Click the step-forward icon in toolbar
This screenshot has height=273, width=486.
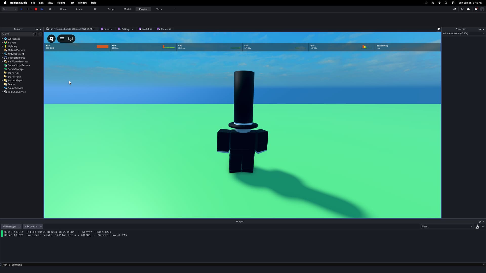pos(50,9)
